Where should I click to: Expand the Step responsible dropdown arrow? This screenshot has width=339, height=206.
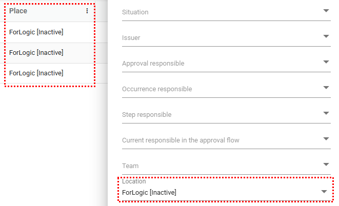(x=326, y=113)
